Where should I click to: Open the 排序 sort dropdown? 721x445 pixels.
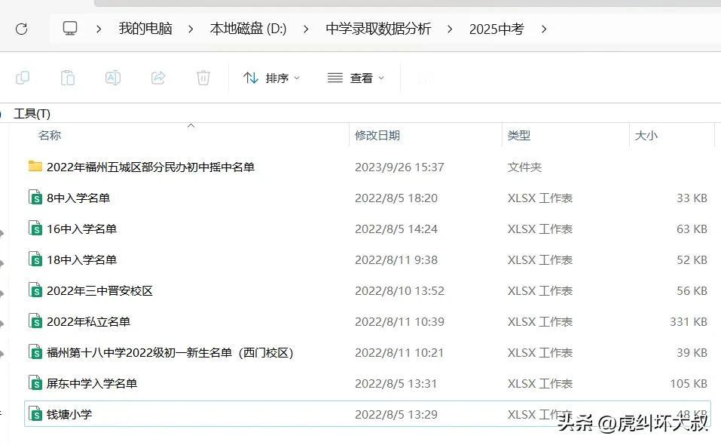(271, 78)
